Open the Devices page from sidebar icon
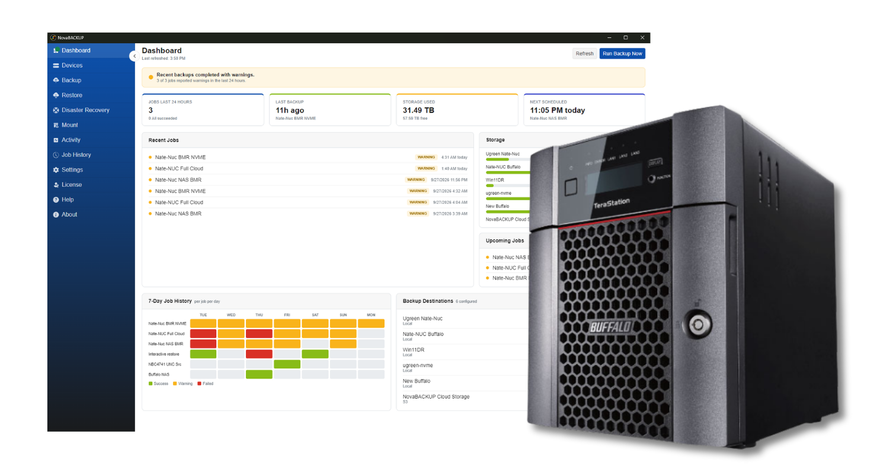Image resolution: width=893 pixels, height=472 pixels. (x=56, y=66)
